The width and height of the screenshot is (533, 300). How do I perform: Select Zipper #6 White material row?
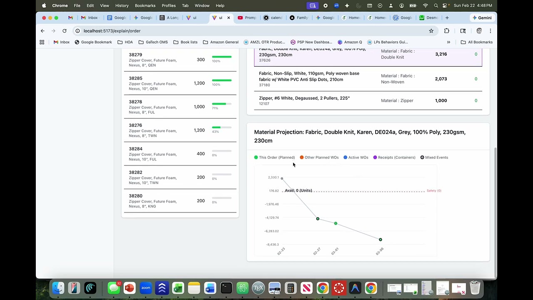coord(368,100)
